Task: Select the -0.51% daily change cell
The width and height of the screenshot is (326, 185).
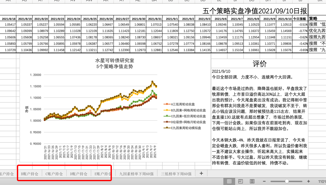Action: coord(300,25)
